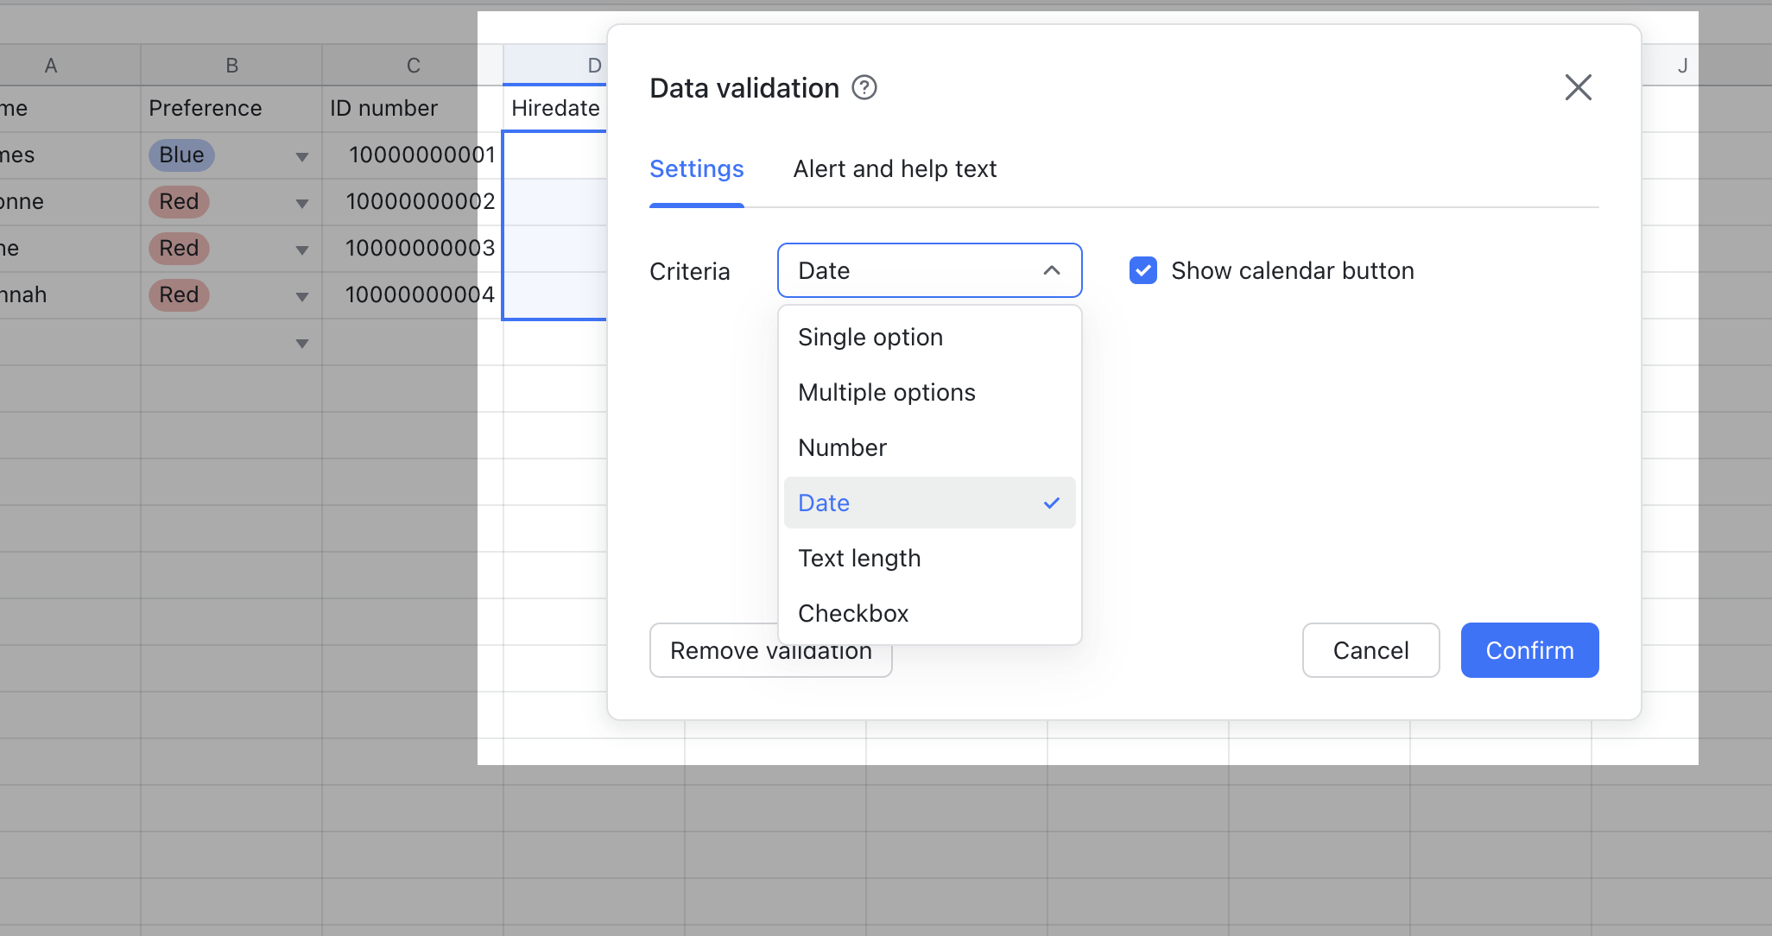Choose Text length criteria

point(858,558)
